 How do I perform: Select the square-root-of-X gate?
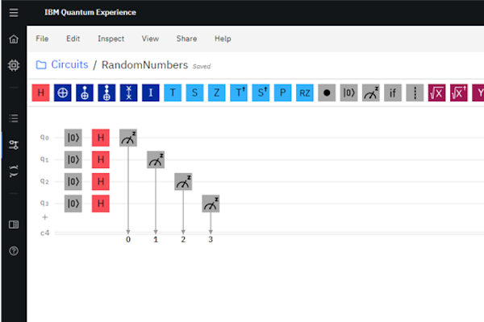click(x=436, y=93)
